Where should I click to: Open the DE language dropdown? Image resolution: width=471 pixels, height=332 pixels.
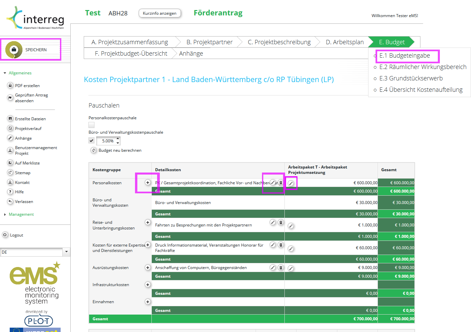point(66,252)
